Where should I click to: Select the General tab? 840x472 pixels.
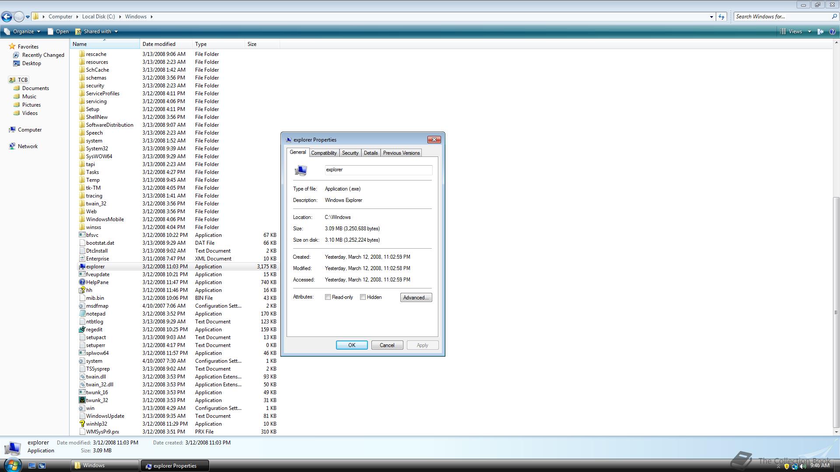[x=297, y=152]
